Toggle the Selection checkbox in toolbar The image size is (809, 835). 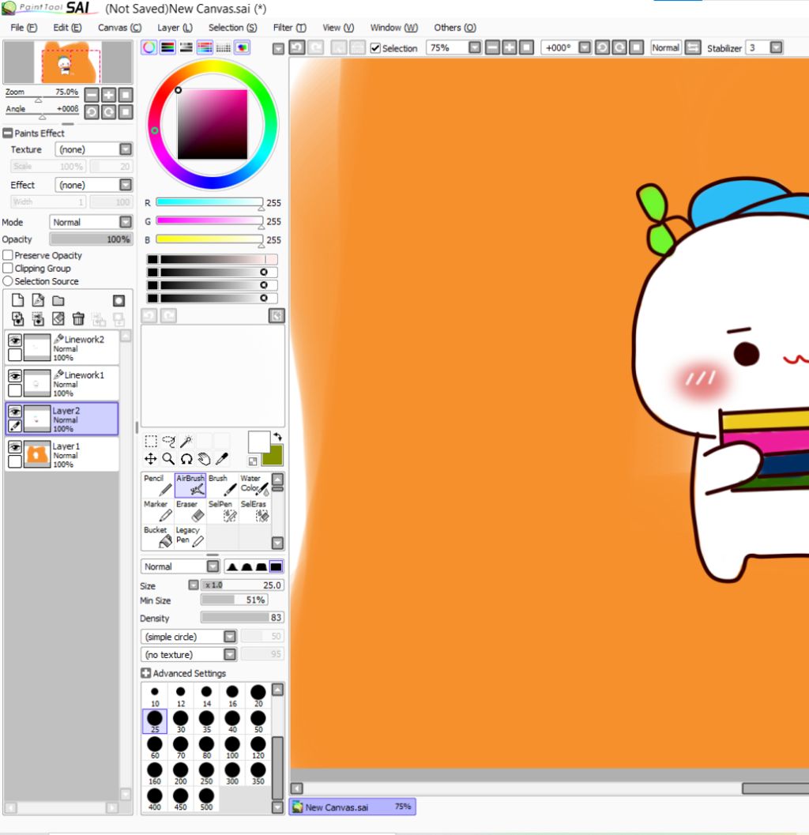click(x=375, y=48)
